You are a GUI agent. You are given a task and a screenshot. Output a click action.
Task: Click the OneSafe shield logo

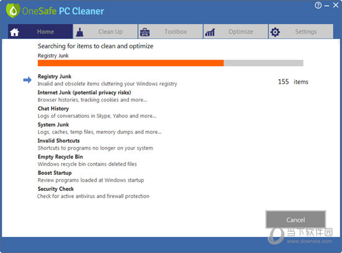(13, 11)
